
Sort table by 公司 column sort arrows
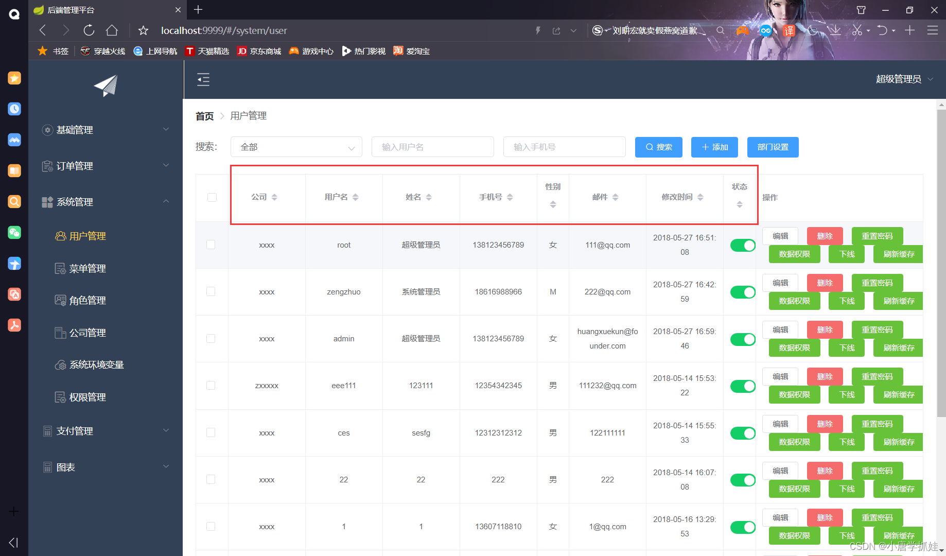click(274, 197)
